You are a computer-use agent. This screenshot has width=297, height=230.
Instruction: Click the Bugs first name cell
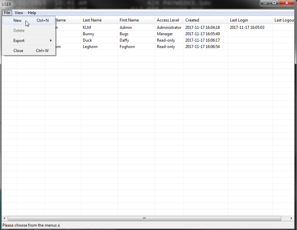(136, 34)
